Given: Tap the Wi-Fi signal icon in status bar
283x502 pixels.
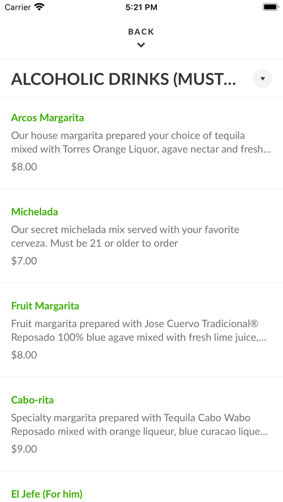Looking at the screenshot, I should click(38, 6).
